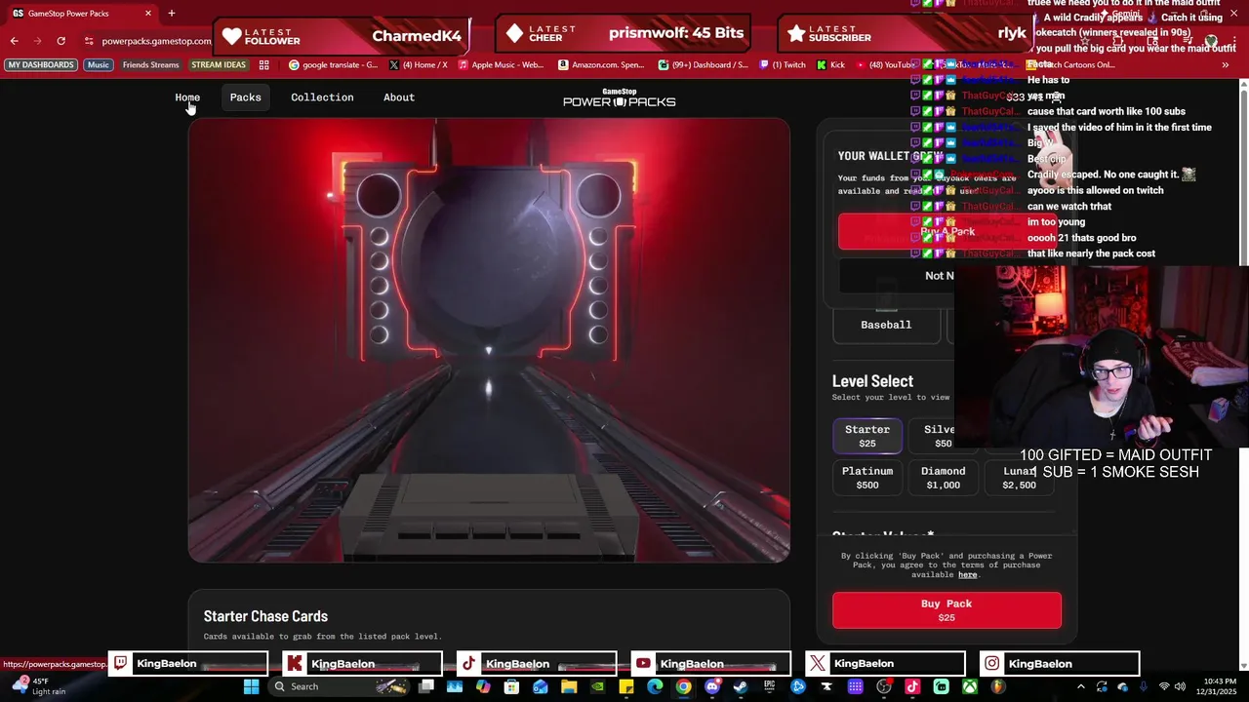This screenshot has height=702, width=1249.
Task: Click the GameStop Power Packs logo
Action: (619, 97)
